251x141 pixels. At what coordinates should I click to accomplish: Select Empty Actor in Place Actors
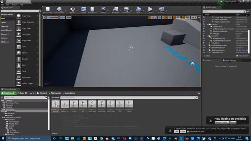pyautogui.click(x=27, y=16)
